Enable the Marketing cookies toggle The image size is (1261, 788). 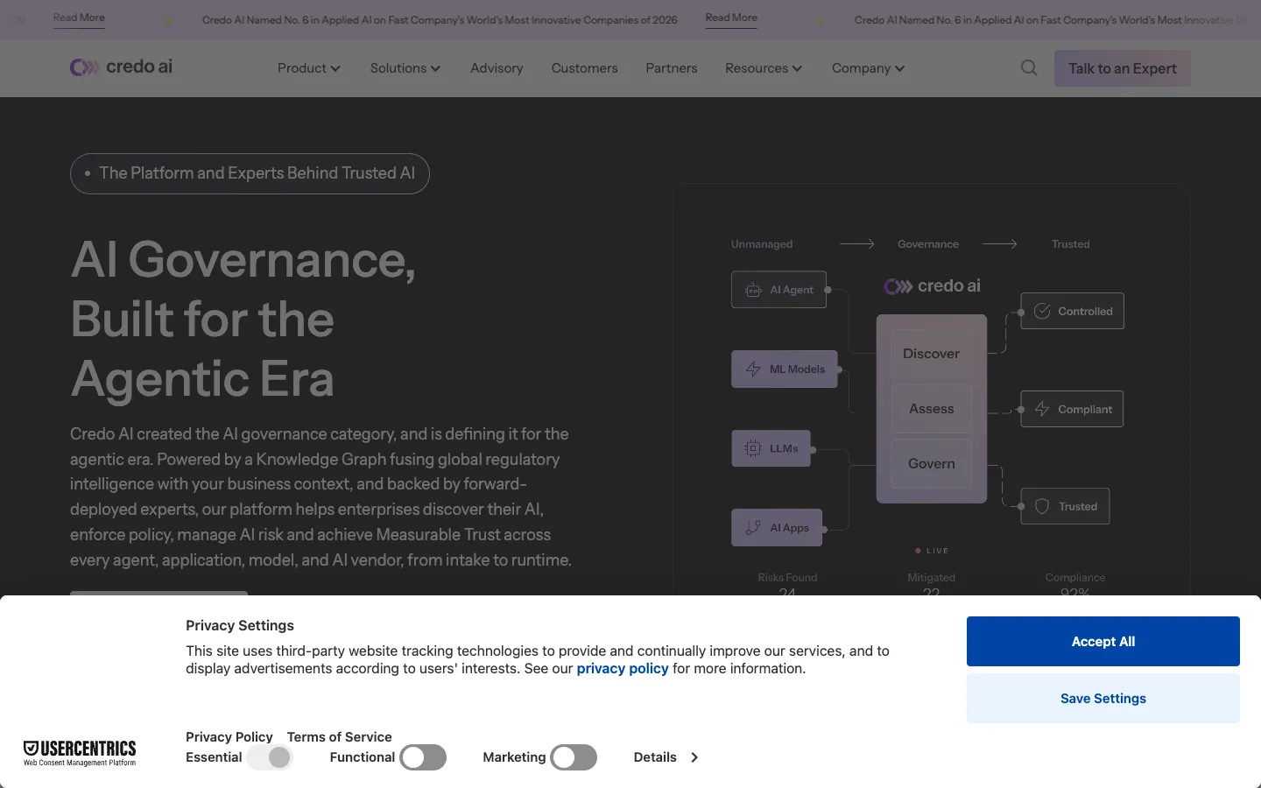574,757
